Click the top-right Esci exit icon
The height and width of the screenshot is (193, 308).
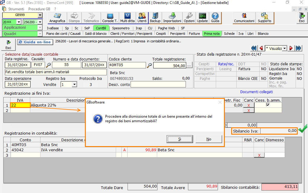coord(302,18)
